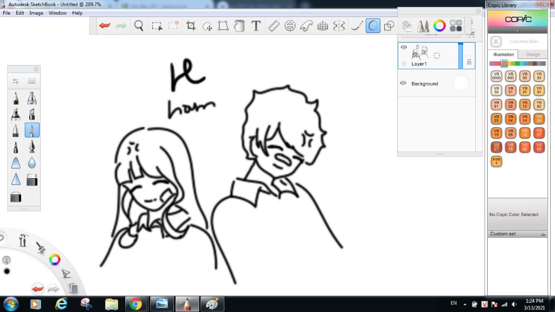Screen dimensions: 555x312
Task: Click the green Redo arrow in top toolbar
Action: pos(121,25)
